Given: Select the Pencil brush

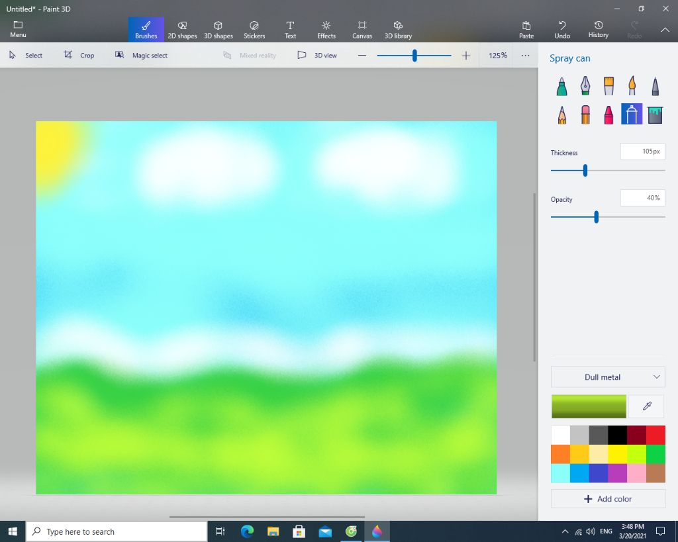Looking at the screenshot, I should coord(561,115).
